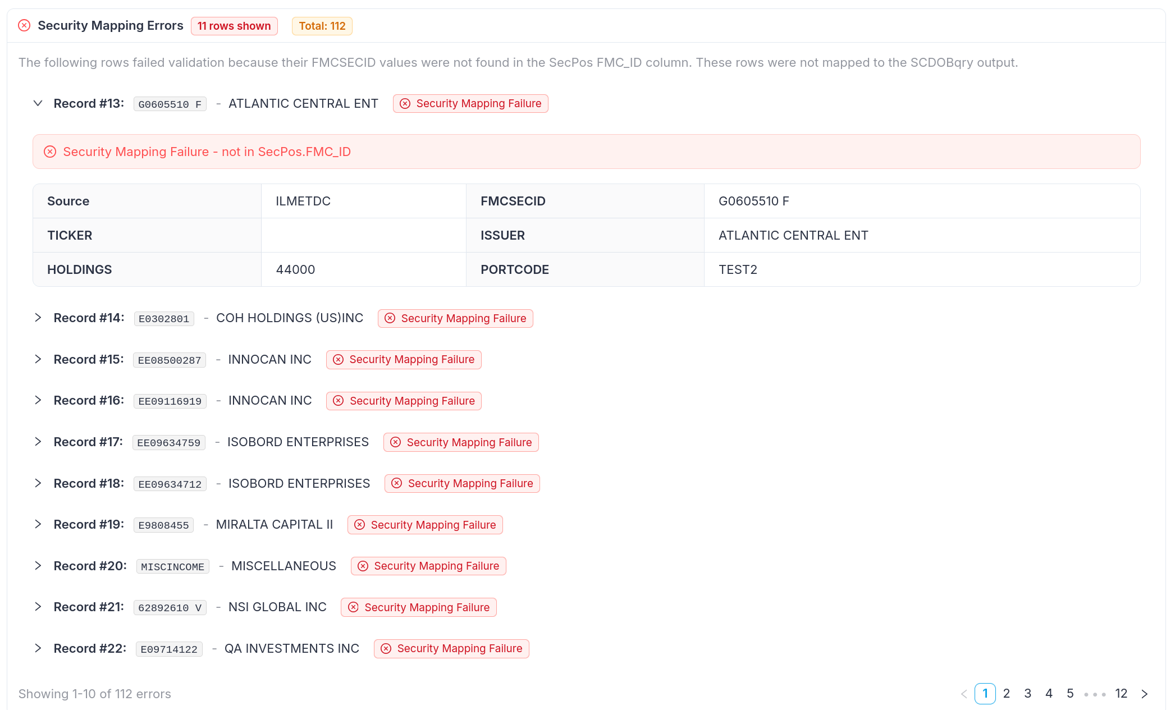Click the E0302801 code tag
Image resolution: width=1175 pixels, height=710 pixels.
coord(164,318)
